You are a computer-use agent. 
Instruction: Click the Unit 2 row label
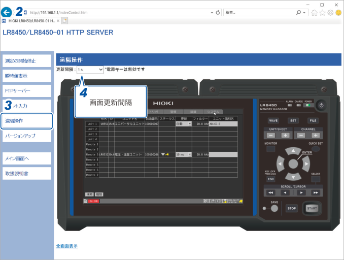pyautogui.click(x=92, y=129)
